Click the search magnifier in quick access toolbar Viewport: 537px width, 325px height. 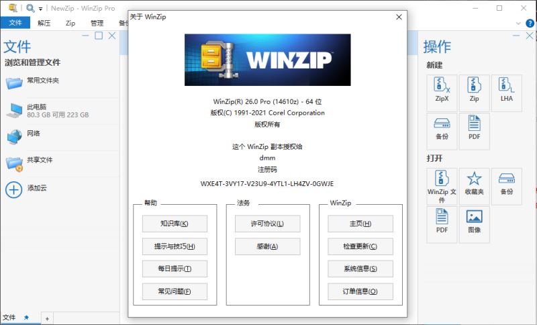click(x=31, y=8)
